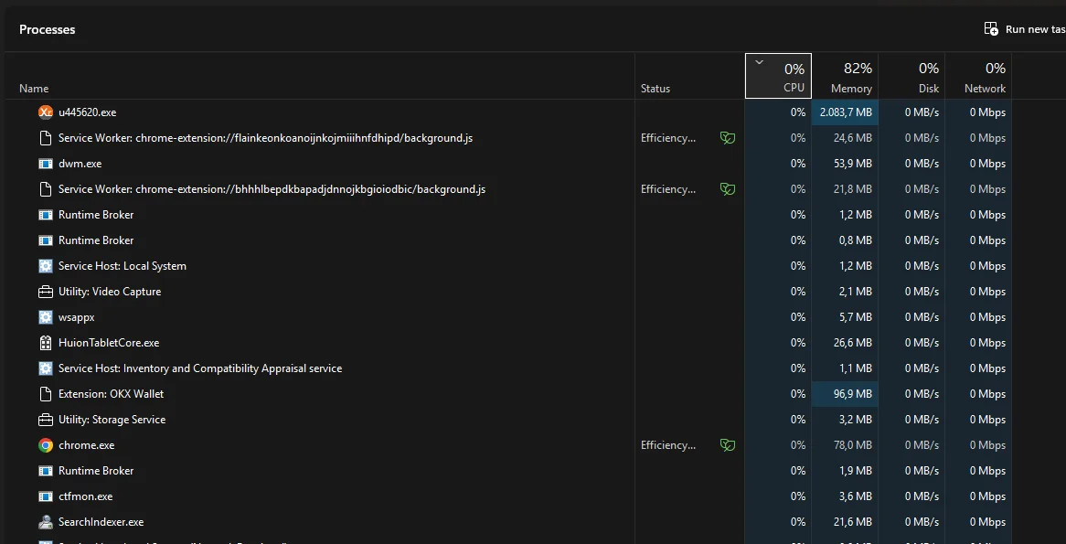Click the wsappx gear icon
The height and width of the screenshot is (544, 1066).
click(x=46, y=317)
